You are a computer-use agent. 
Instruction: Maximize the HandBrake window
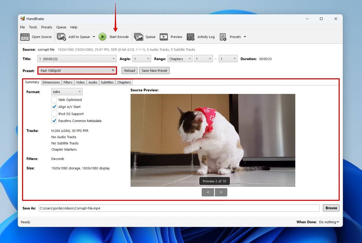pos(321,19)
